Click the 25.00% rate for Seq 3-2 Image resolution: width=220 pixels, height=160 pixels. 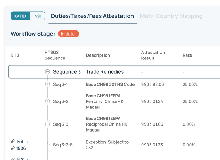(x=190, y=101)
